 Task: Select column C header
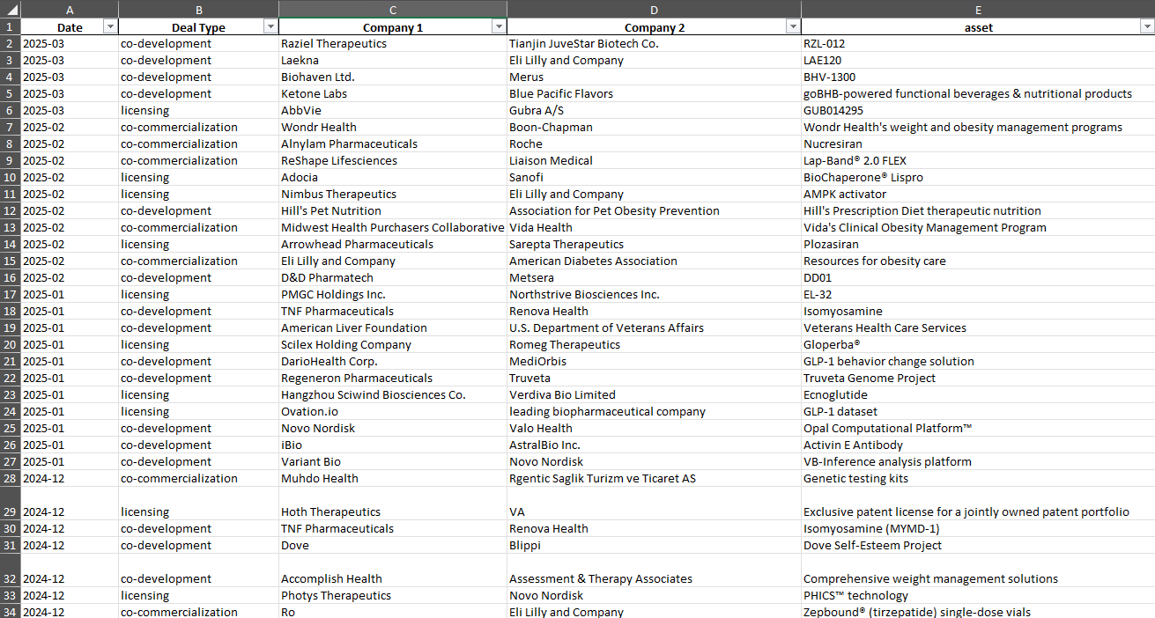tap(393, 8)
